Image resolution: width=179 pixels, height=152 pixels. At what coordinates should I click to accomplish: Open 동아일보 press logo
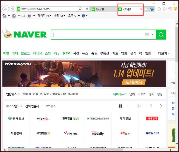coord(16,118)
